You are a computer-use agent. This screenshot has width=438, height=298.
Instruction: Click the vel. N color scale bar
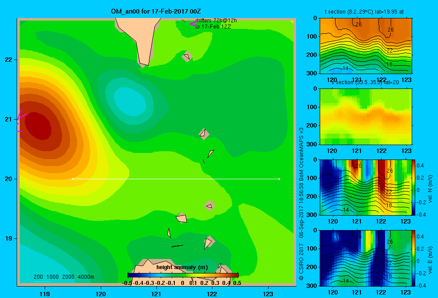413,187
